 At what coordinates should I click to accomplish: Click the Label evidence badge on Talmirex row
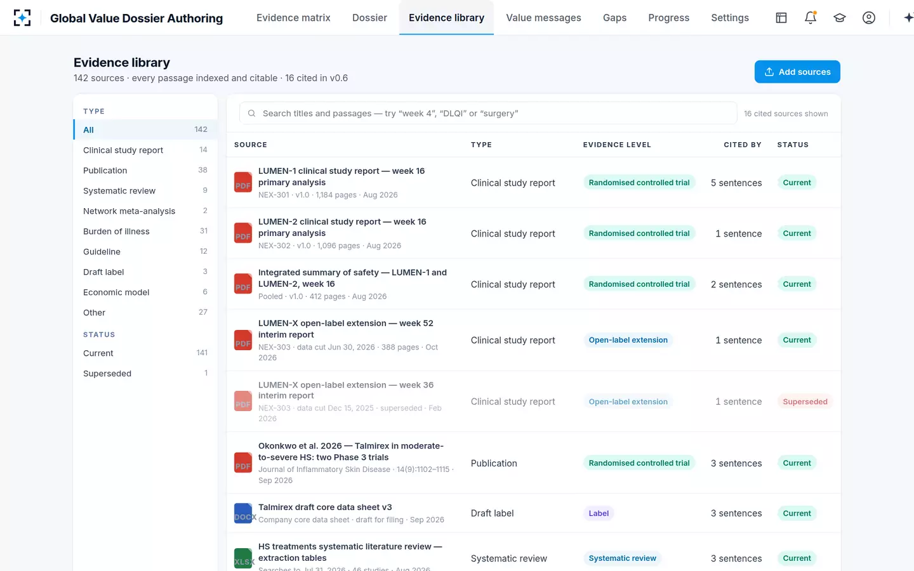click(x=599, y=513)
